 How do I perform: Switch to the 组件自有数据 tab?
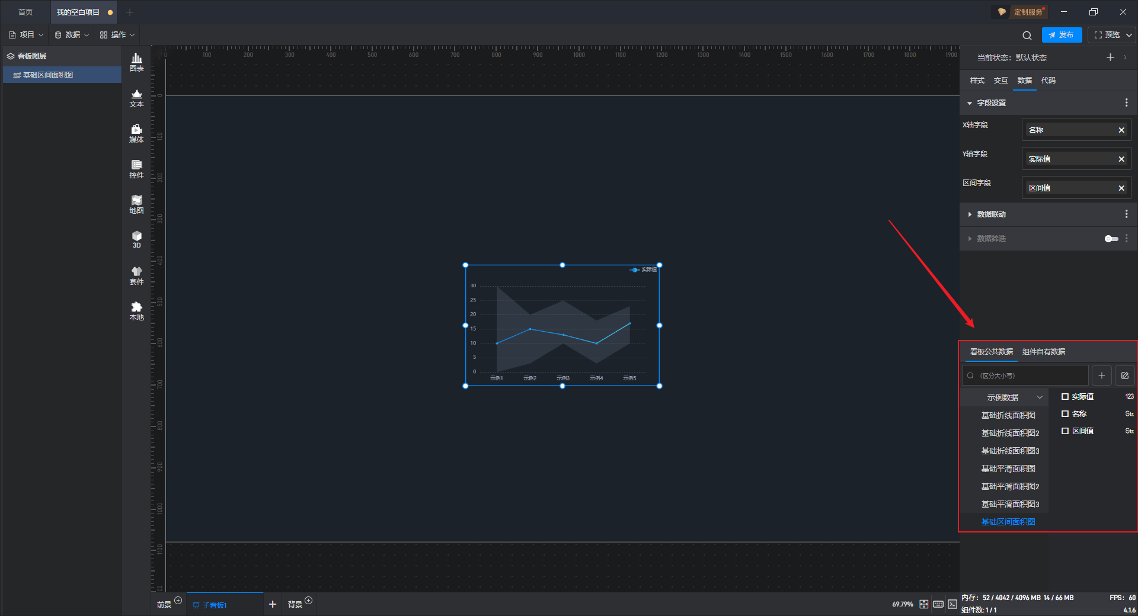point(1044,352)
